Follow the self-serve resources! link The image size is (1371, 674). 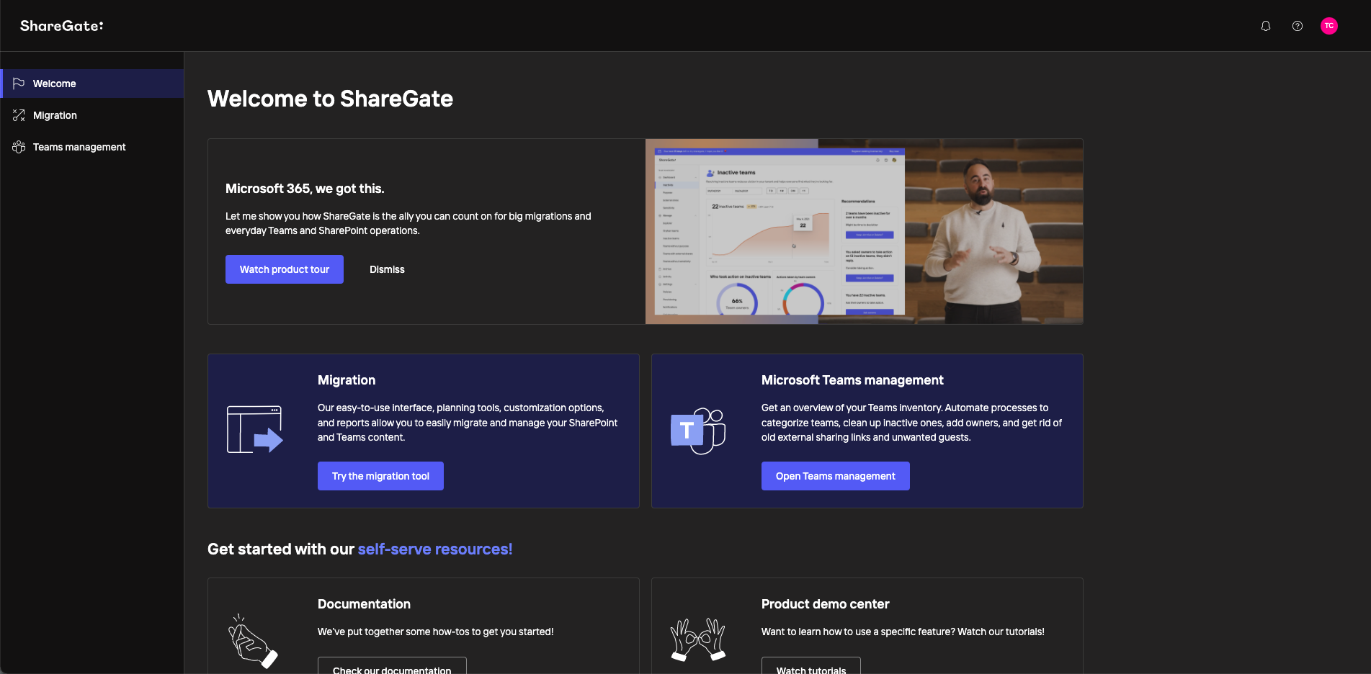[435, 549]
